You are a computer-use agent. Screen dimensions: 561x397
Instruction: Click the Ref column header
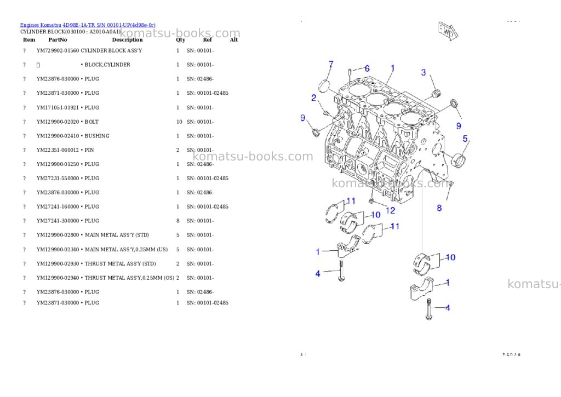(x=208, y=39)
